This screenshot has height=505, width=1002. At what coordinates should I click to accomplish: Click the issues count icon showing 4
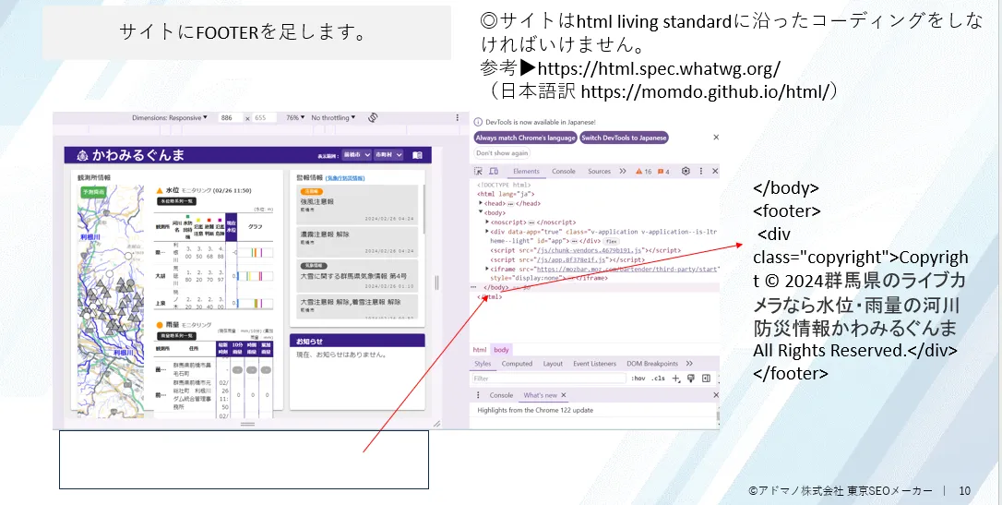point(663,172)
